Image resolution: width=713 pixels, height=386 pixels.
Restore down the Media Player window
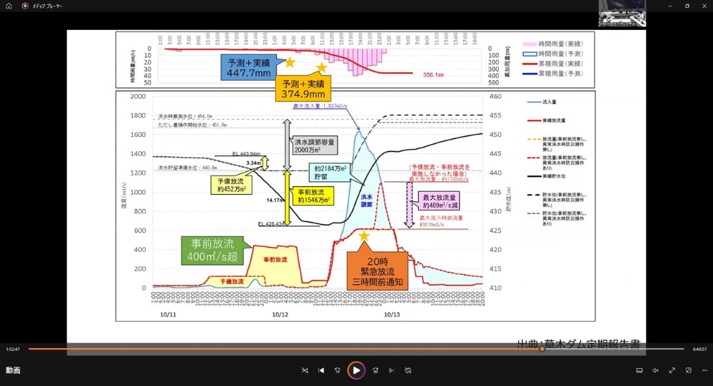[x=687, y=6]
